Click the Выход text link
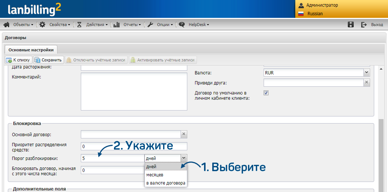The width and height of the screenshot is (388, 192). coord(377,25)
